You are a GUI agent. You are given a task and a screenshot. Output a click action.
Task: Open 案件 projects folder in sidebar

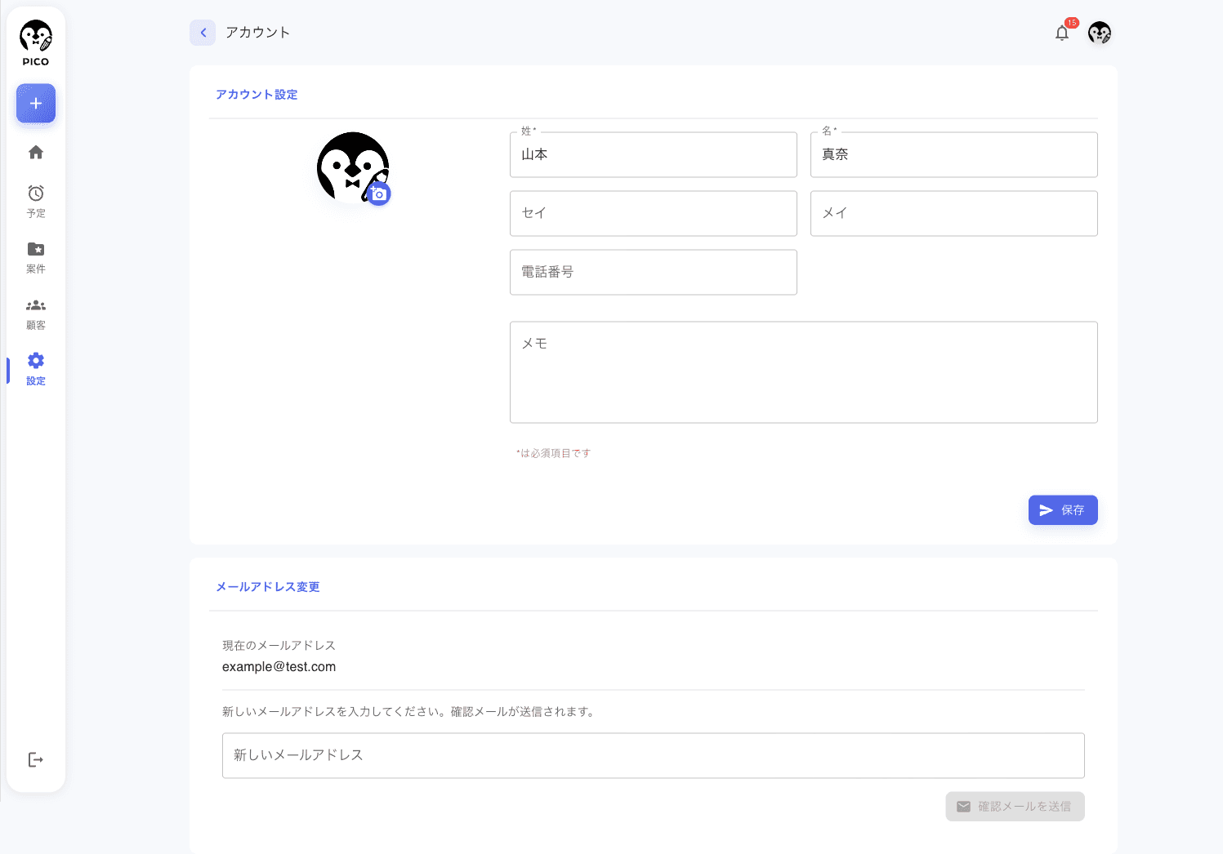click(36, 257)
